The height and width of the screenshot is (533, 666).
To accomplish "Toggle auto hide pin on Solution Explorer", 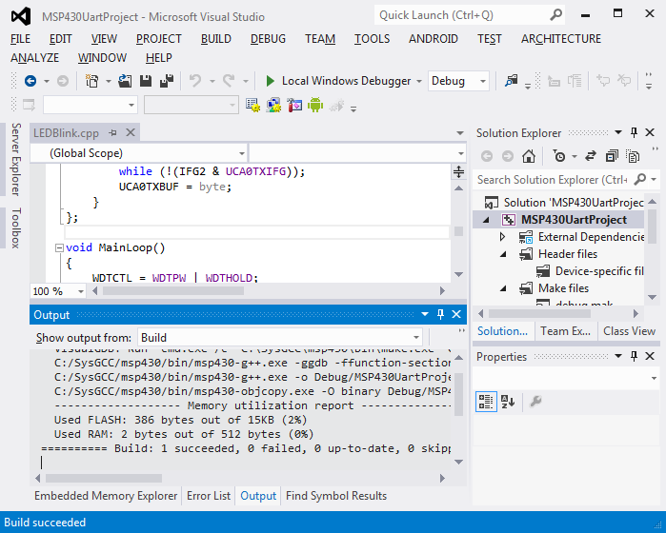I will tap(635, 133).
